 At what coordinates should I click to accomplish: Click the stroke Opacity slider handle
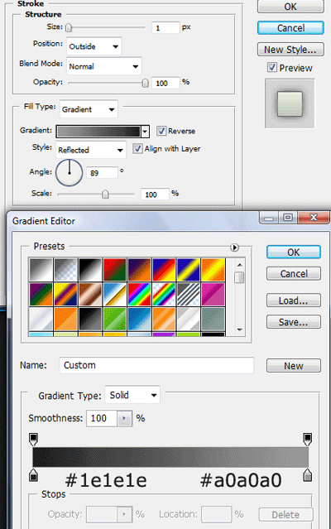145,83
